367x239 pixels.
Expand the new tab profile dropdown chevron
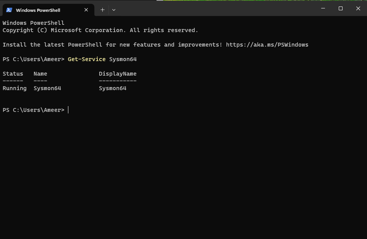point(114,10)
